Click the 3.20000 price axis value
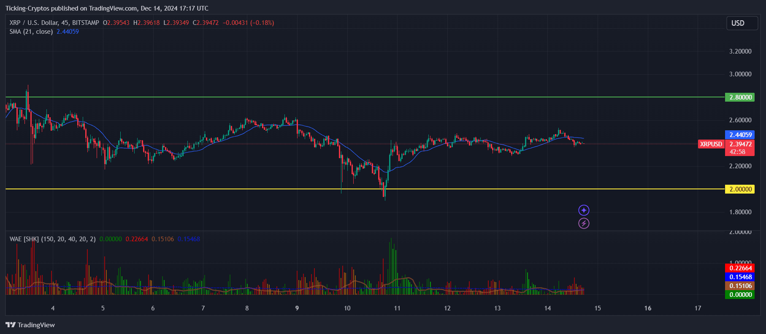This screenshot has height=334, width=766. [740, 51]
